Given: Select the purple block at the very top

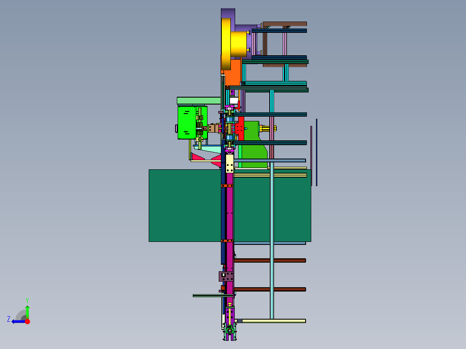Looking at the screenshot, I should coord(228,13).
